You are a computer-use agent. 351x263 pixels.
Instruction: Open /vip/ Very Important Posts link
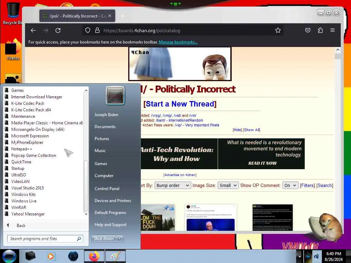coord(197,125)
